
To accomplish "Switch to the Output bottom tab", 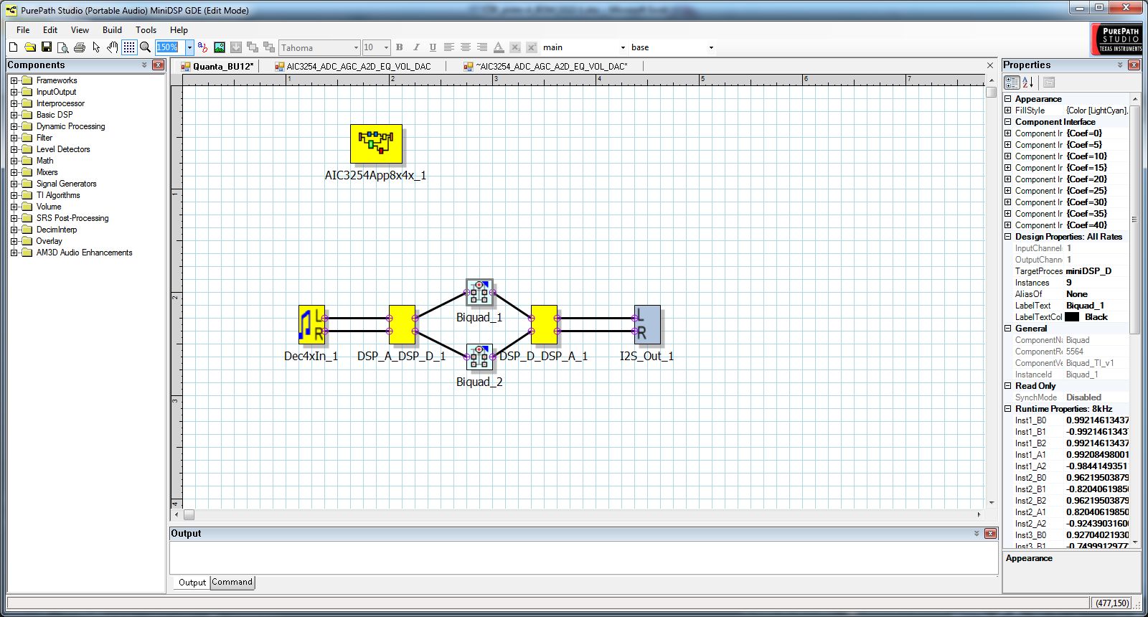I will coord(192,583).
